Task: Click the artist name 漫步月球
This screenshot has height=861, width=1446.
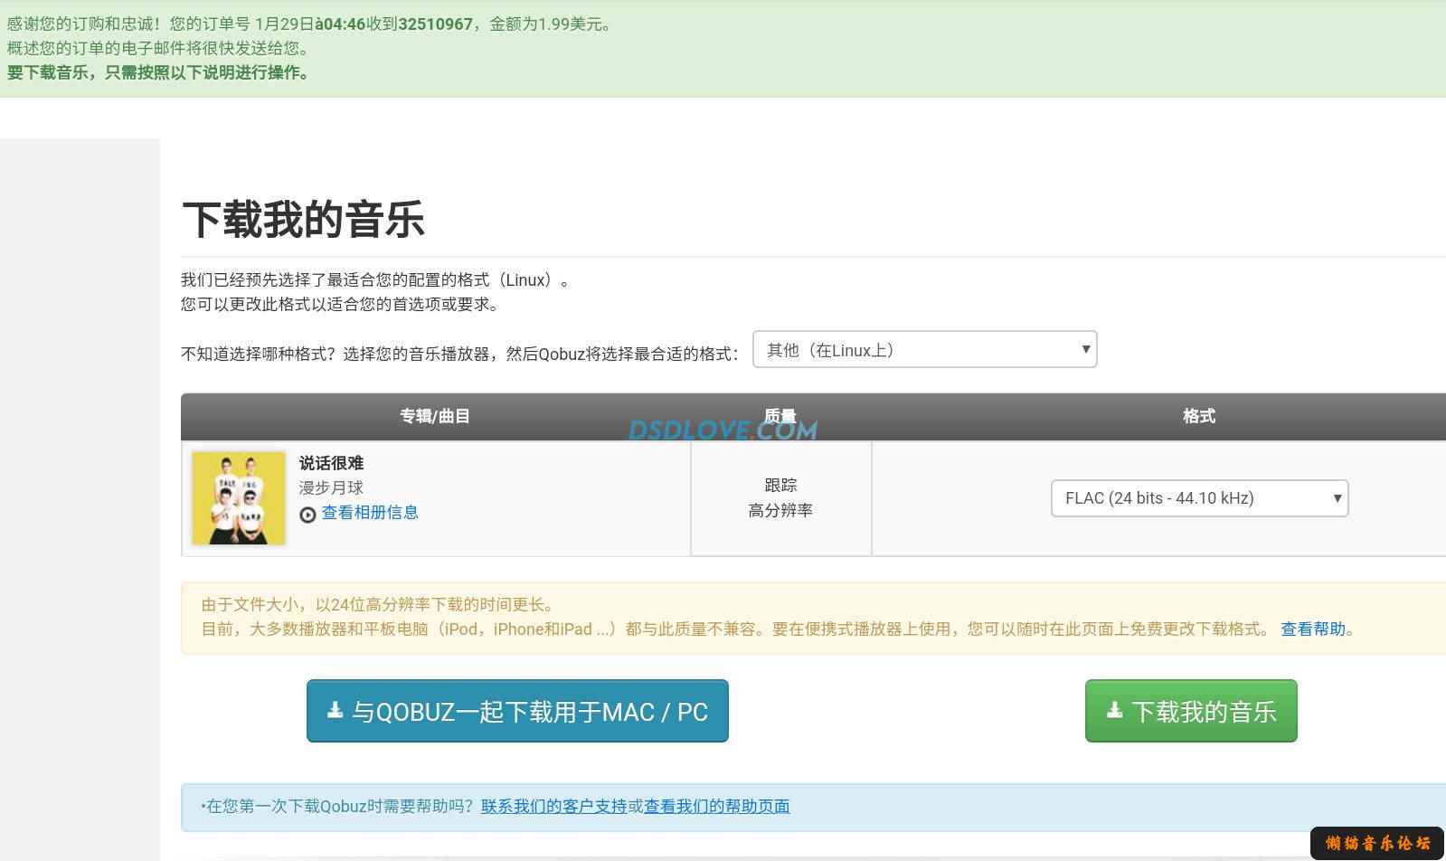Action: point(331,488)
